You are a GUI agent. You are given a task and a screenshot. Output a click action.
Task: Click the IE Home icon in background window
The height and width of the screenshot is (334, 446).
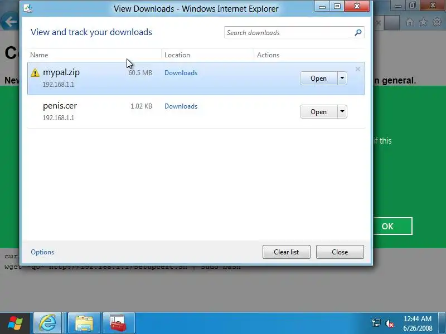pyautogui.click(x=410, y=22)
